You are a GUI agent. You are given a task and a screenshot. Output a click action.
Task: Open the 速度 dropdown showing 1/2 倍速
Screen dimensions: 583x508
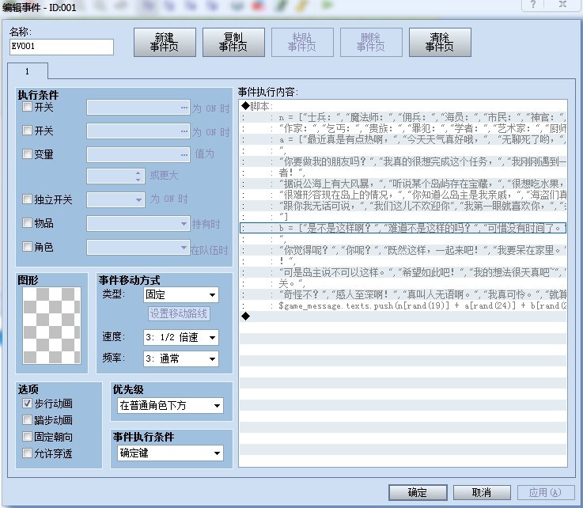click(x=181, y=338)
